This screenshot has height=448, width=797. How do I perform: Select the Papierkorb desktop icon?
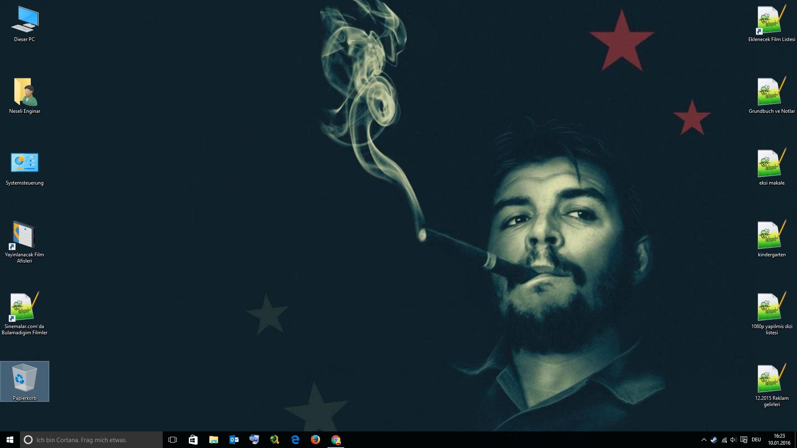pyautogui.click(x=24, y=381)
